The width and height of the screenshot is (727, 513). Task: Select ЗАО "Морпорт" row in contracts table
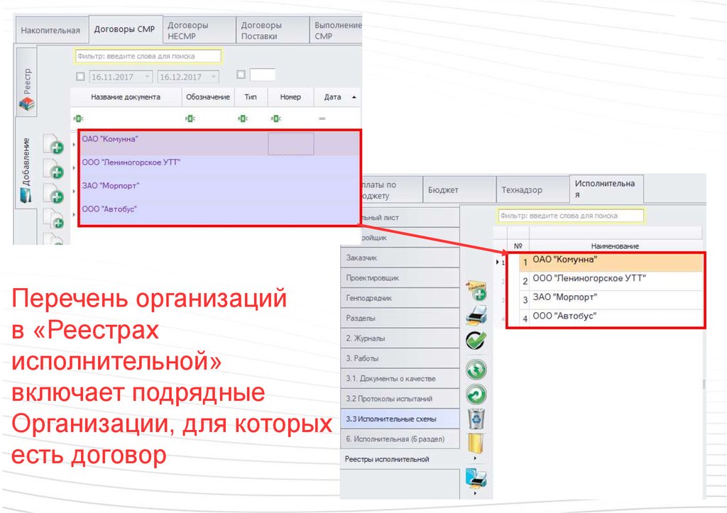(x=219, y=190)
